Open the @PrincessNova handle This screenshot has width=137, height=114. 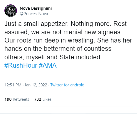pos(34,14)
